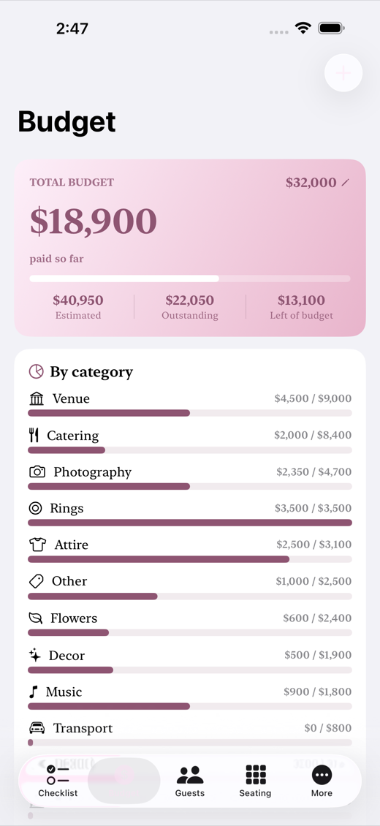Tap the plus add-expense button

click(343, 73)
